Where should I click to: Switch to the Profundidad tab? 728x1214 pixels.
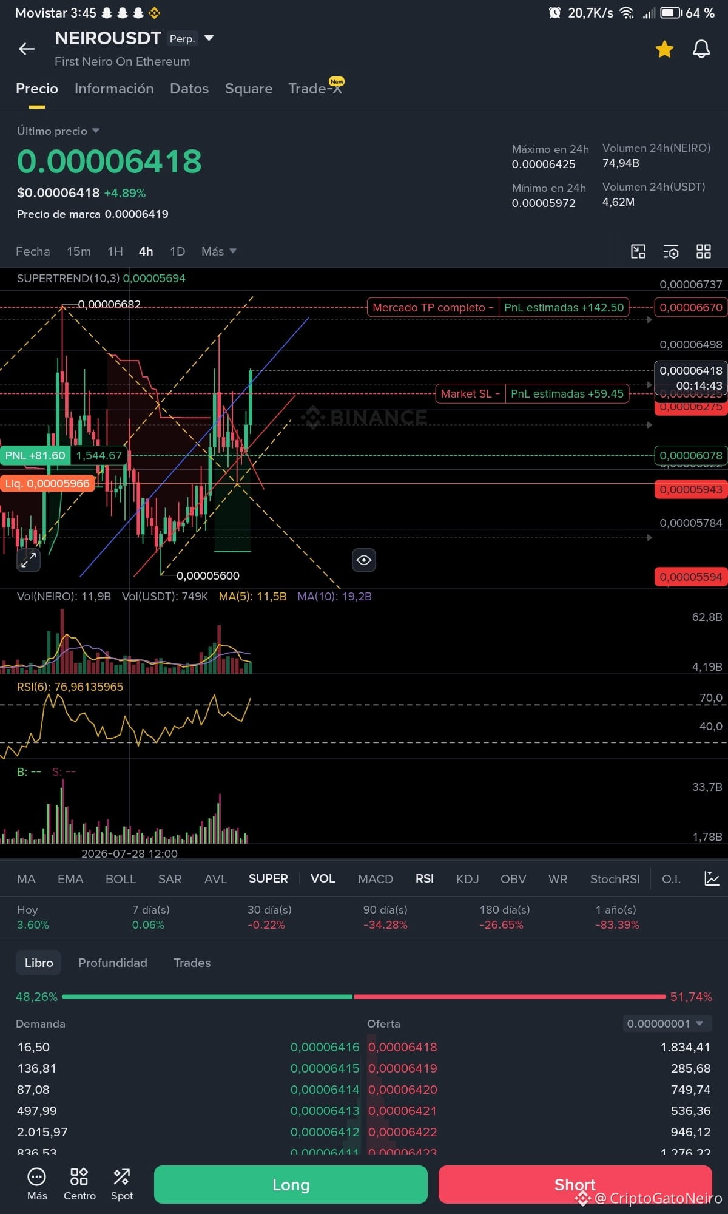(113, 963)
